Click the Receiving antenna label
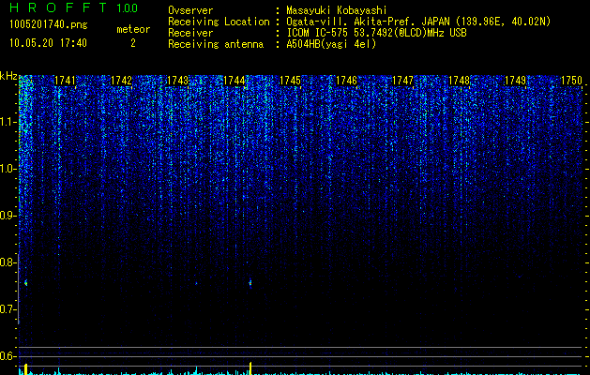This screenshot has height=375, width=590. 216,44
